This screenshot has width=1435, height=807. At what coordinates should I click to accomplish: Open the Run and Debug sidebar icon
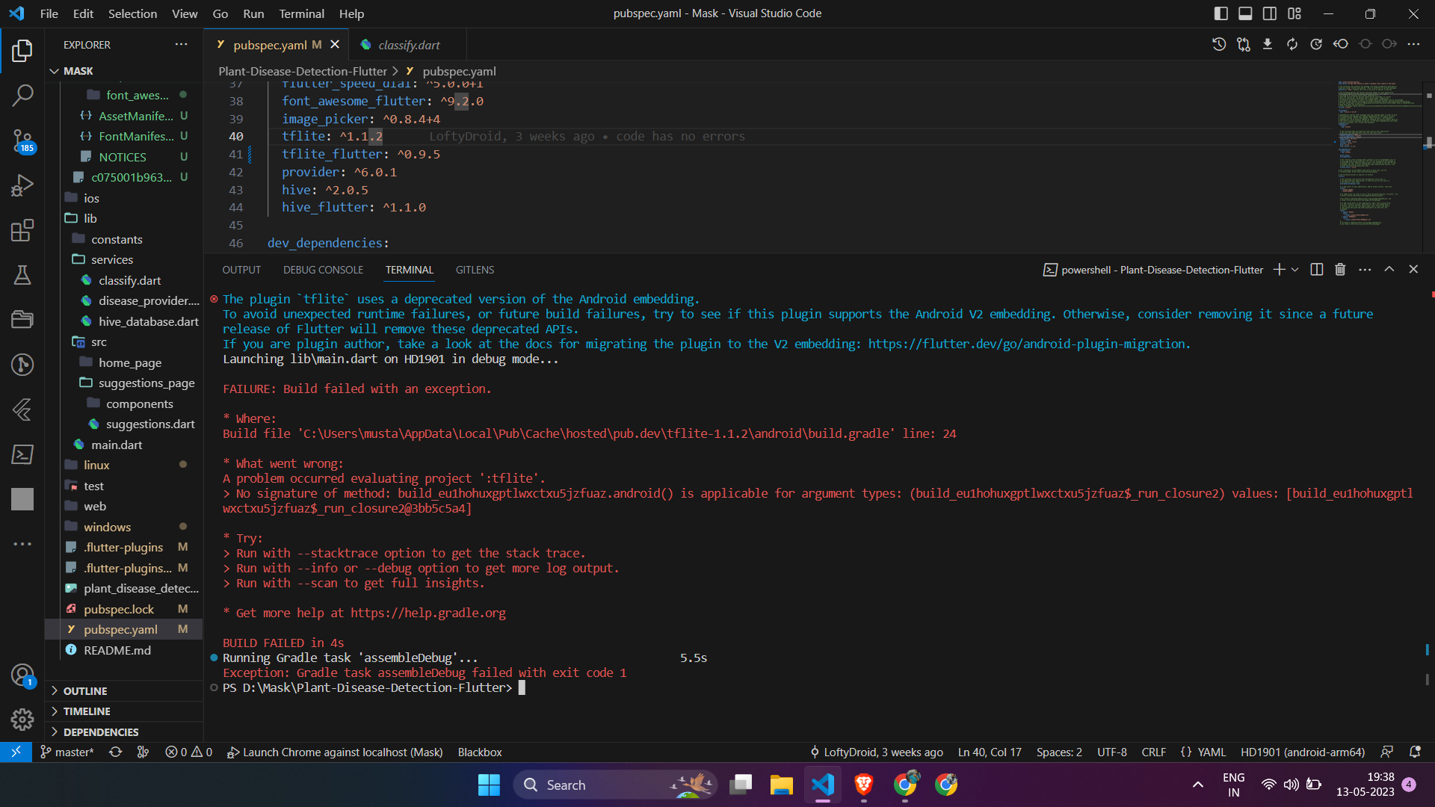pos(22,185)
